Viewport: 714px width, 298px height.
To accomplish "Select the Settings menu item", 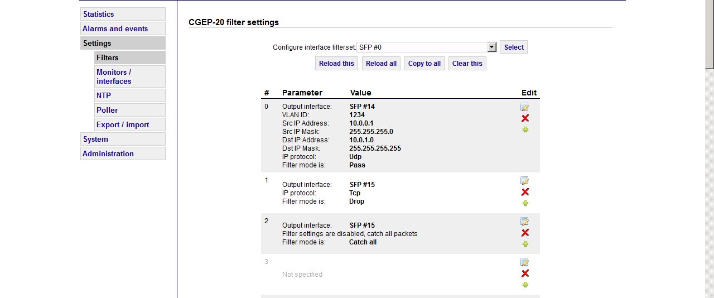I will click(123, 43).
